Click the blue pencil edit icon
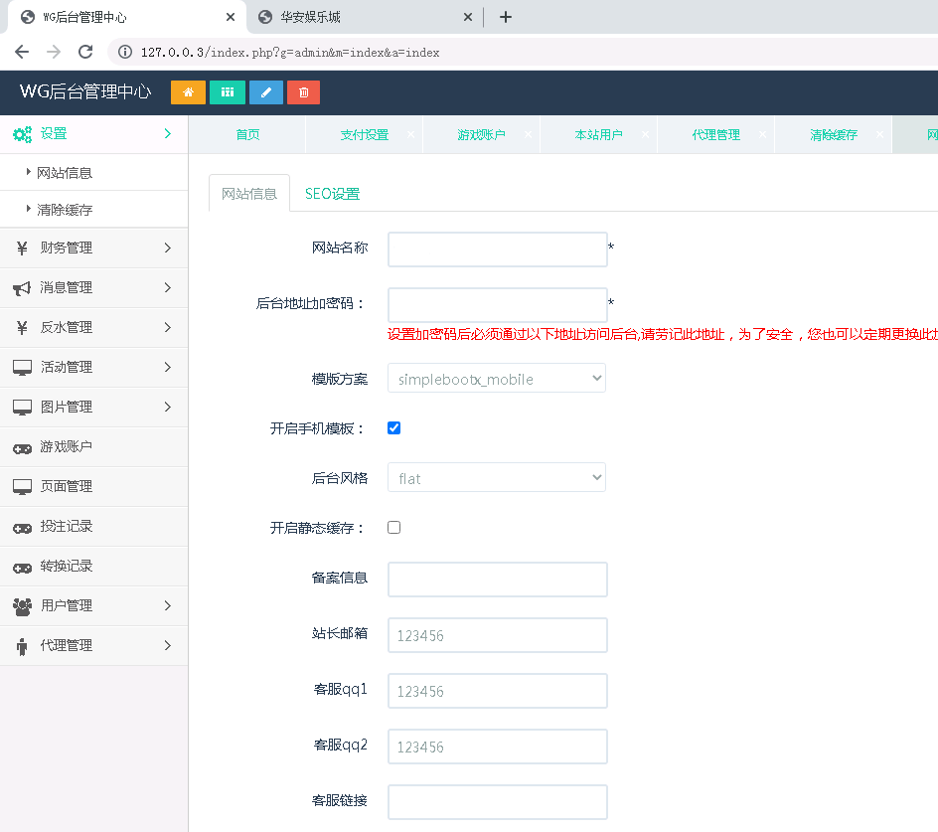 265,91
